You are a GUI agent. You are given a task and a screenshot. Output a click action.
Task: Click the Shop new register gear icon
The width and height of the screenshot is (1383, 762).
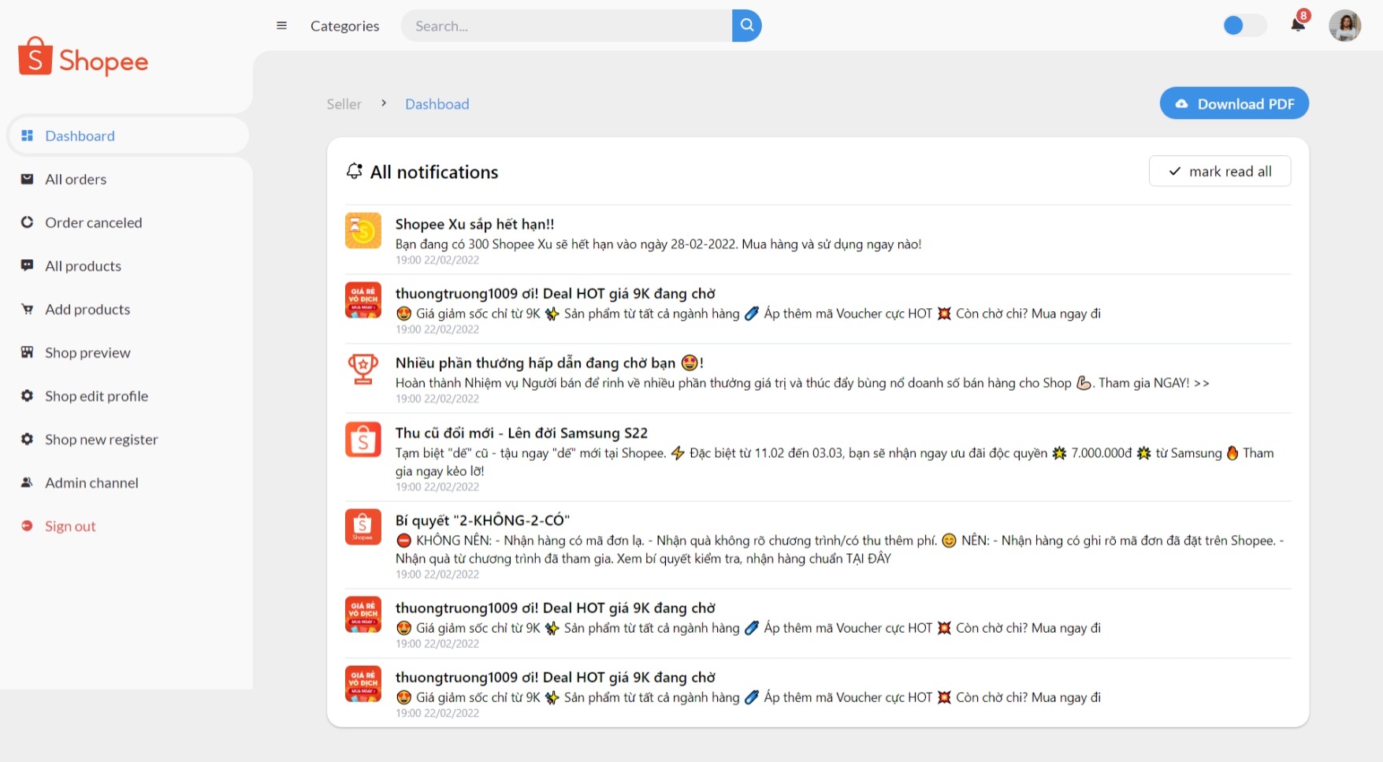coord(27,439)
